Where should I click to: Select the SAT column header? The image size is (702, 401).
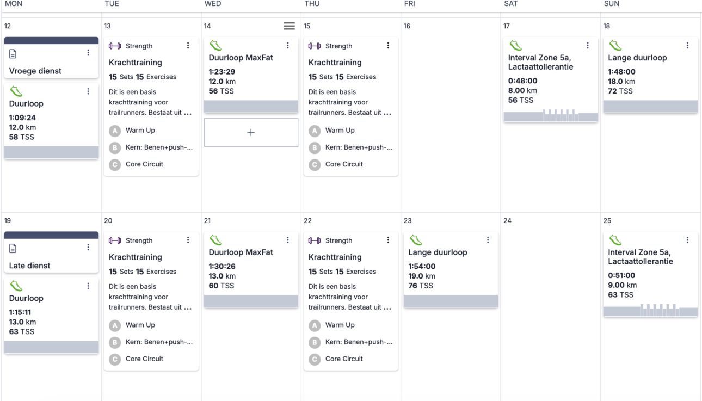tap(510, 4)
